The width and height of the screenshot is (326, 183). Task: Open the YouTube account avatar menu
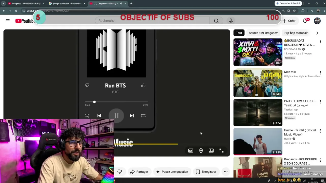pyautogui.click(x=317, y=21)
